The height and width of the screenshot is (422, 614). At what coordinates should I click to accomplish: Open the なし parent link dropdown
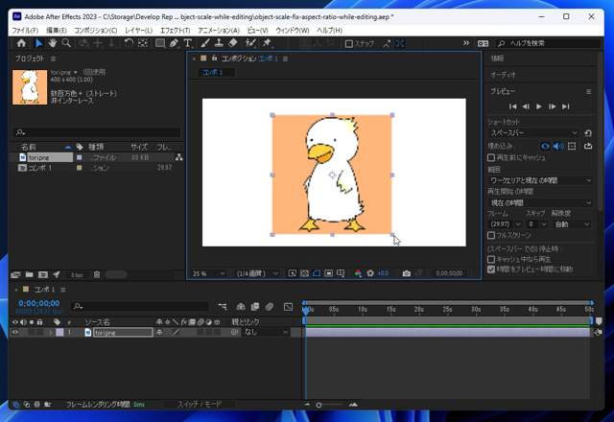point(266,333)
